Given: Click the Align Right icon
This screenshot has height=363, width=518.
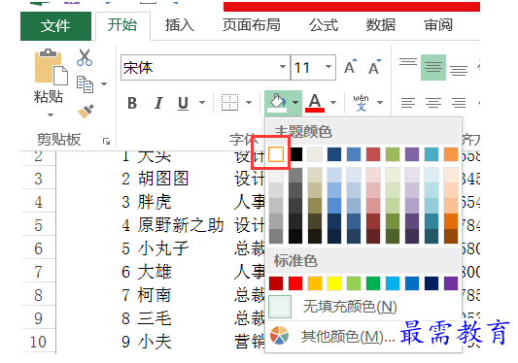Looking at the screenshot, I should 459,103.
